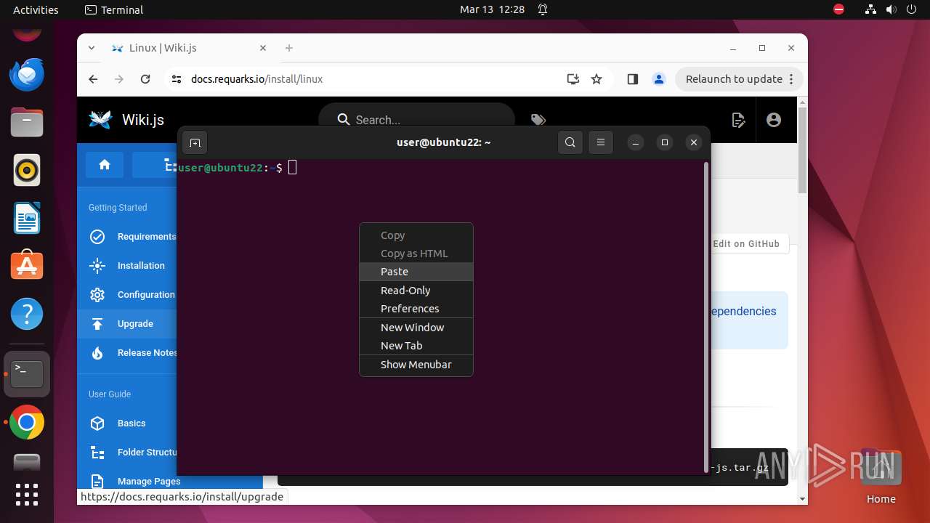Viewport: 930px width, 523px height.
Task: Select Paste from the context menu
Action: pos(416,272)
